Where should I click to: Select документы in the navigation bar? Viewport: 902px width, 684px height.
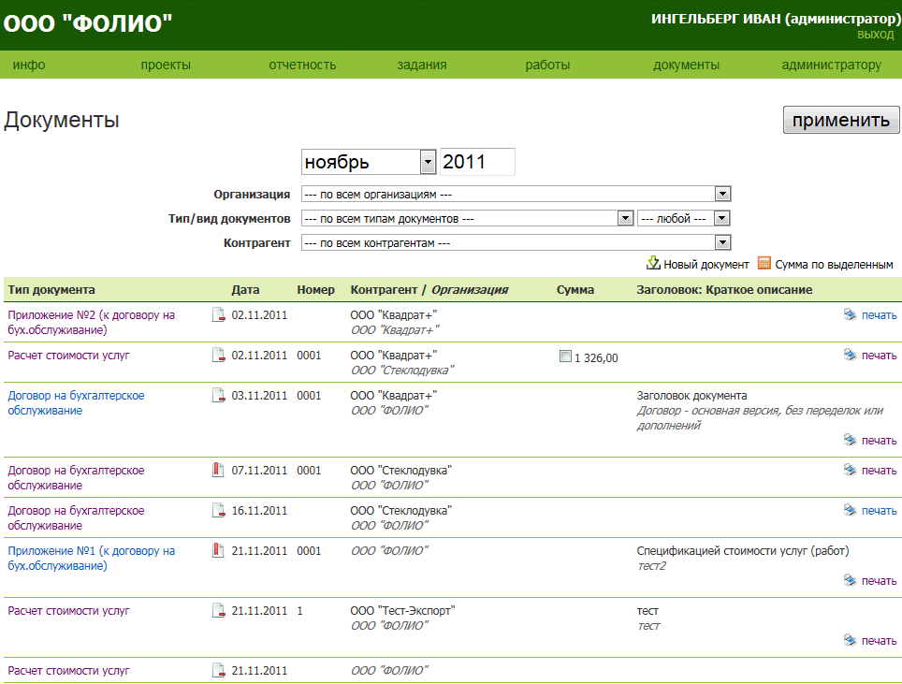(x=686, y=65)
